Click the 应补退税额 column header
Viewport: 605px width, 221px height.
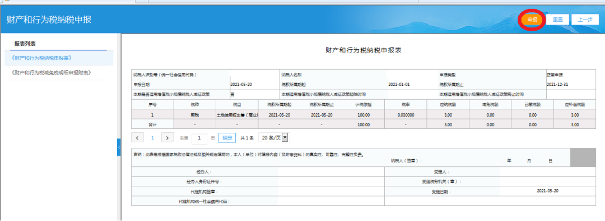pyautogui.click(x=575, y=104)
